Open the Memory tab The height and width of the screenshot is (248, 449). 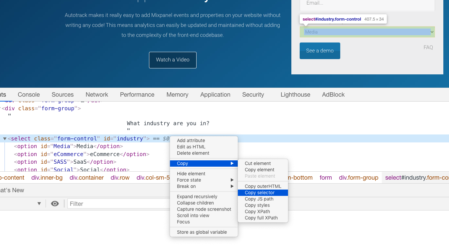pyautogui.click(x=177, y=95)
